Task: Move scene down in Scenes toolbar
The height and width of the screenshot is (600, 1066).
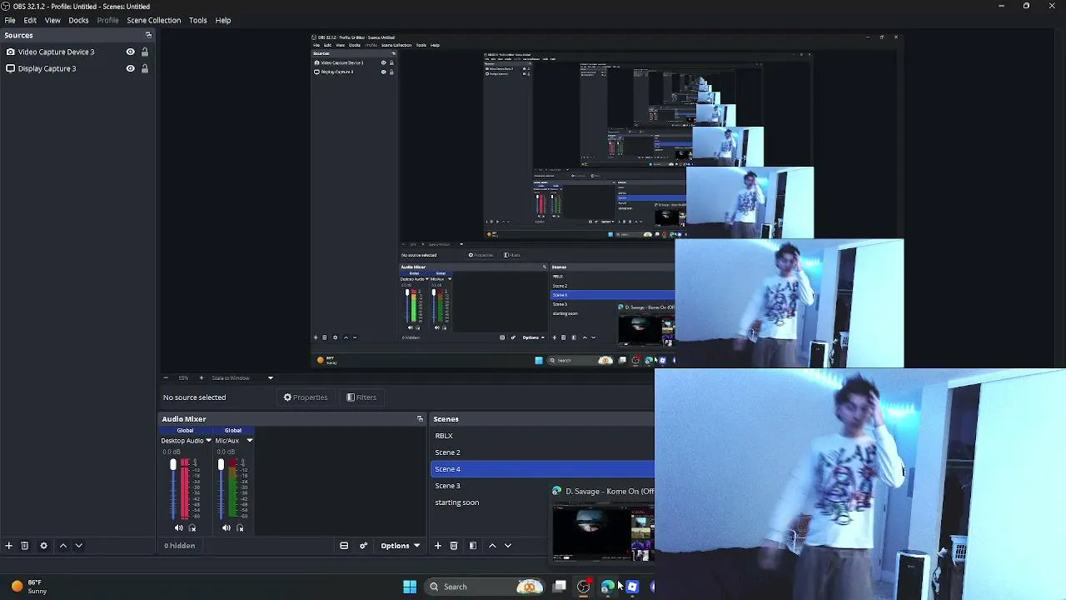Action: (x=508, y=546)
